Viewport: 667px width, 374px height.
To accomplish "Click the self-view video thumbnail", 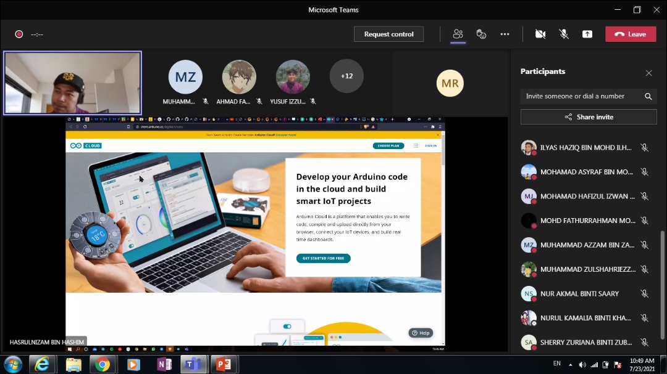I will click(x=73, y=83).
